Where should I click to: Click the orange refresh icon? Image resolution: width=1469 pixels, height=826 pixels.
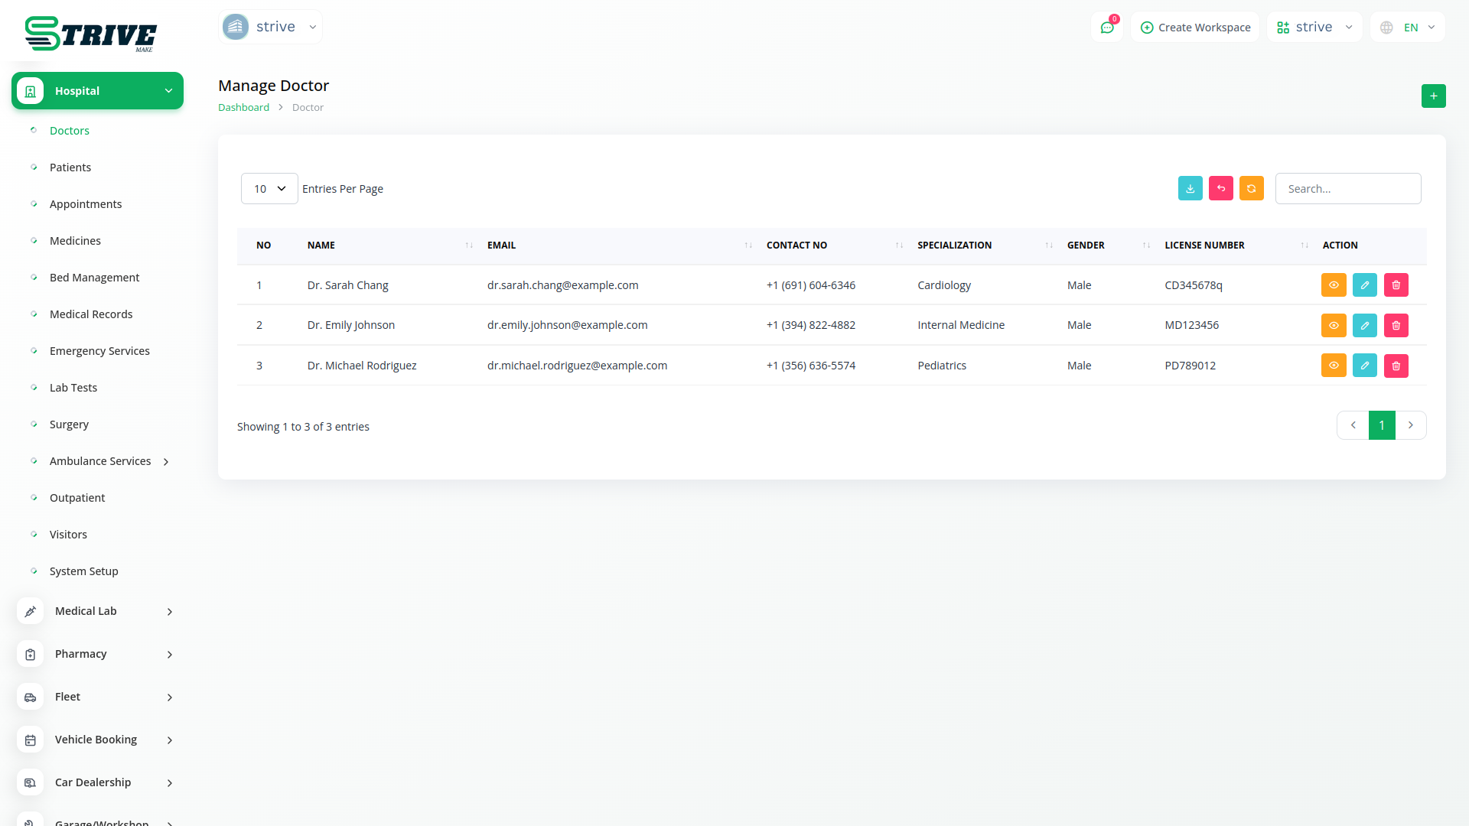click(x=1251, y=189)
